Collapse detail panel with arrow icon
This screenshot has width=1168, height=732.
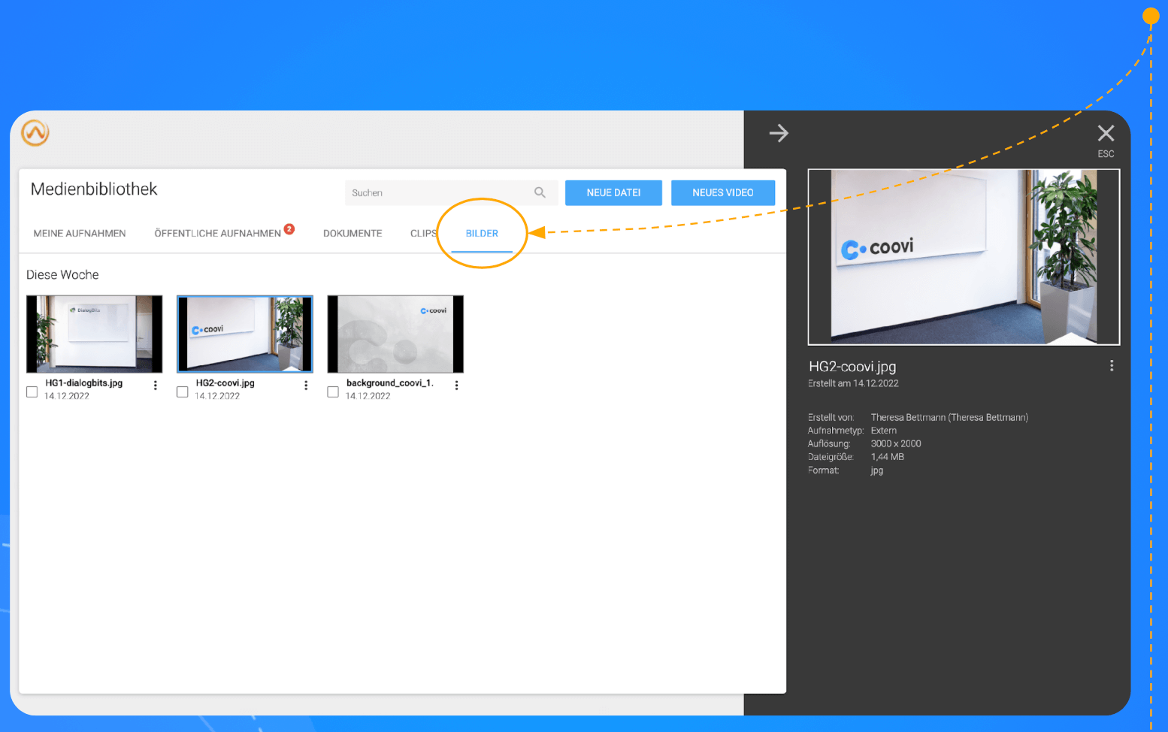(779, 133)
